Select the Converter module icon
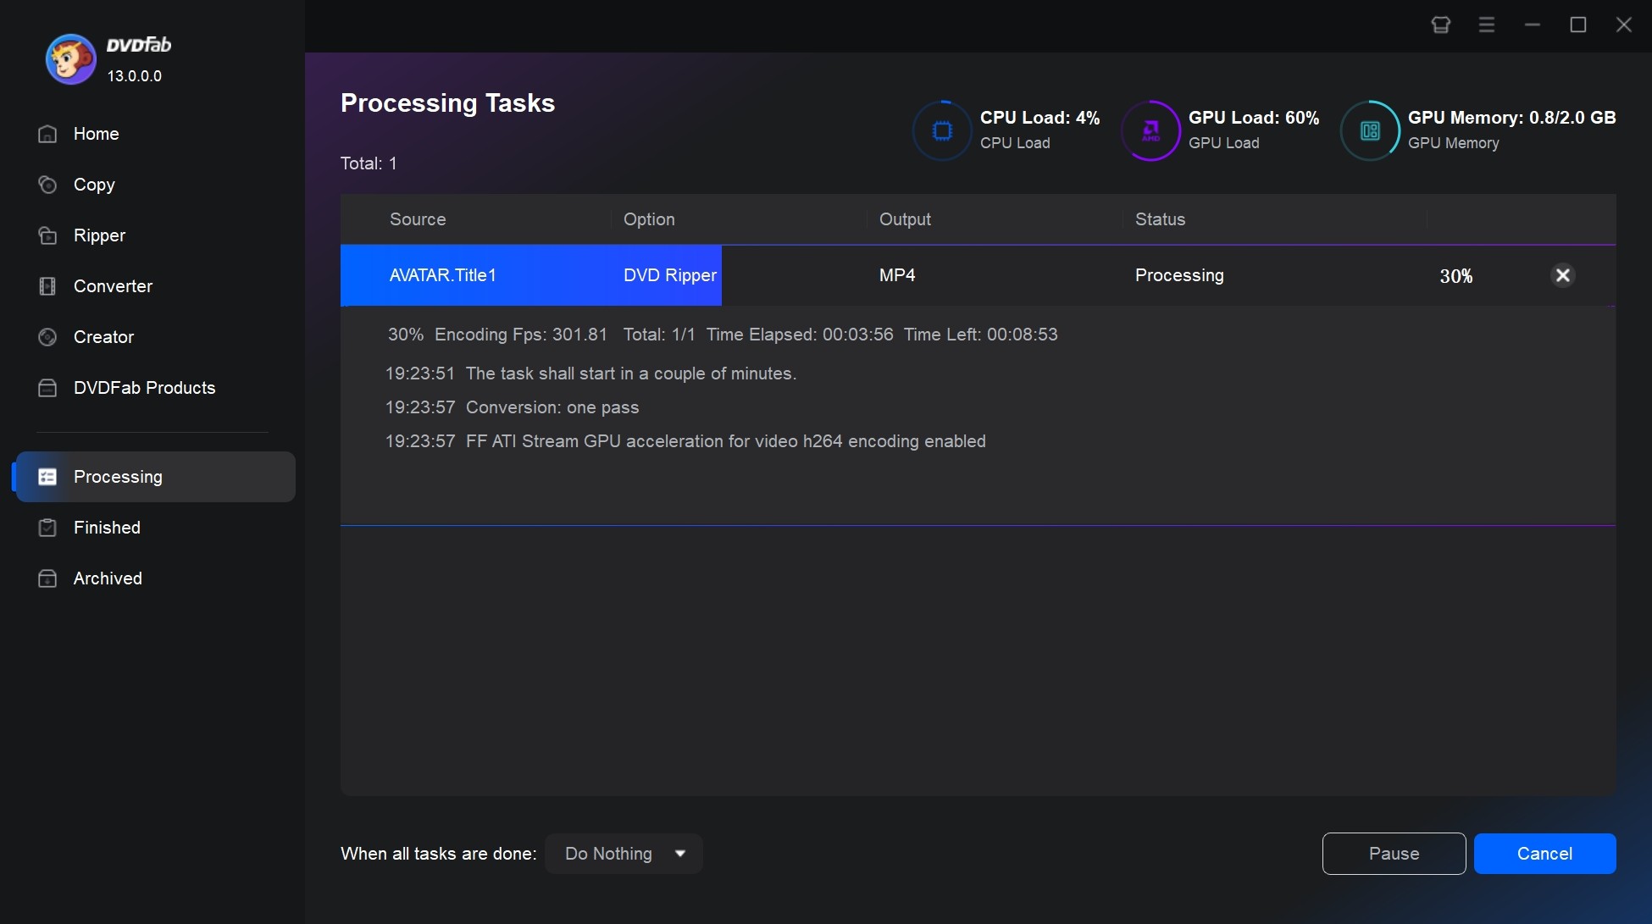 (46, 285)
